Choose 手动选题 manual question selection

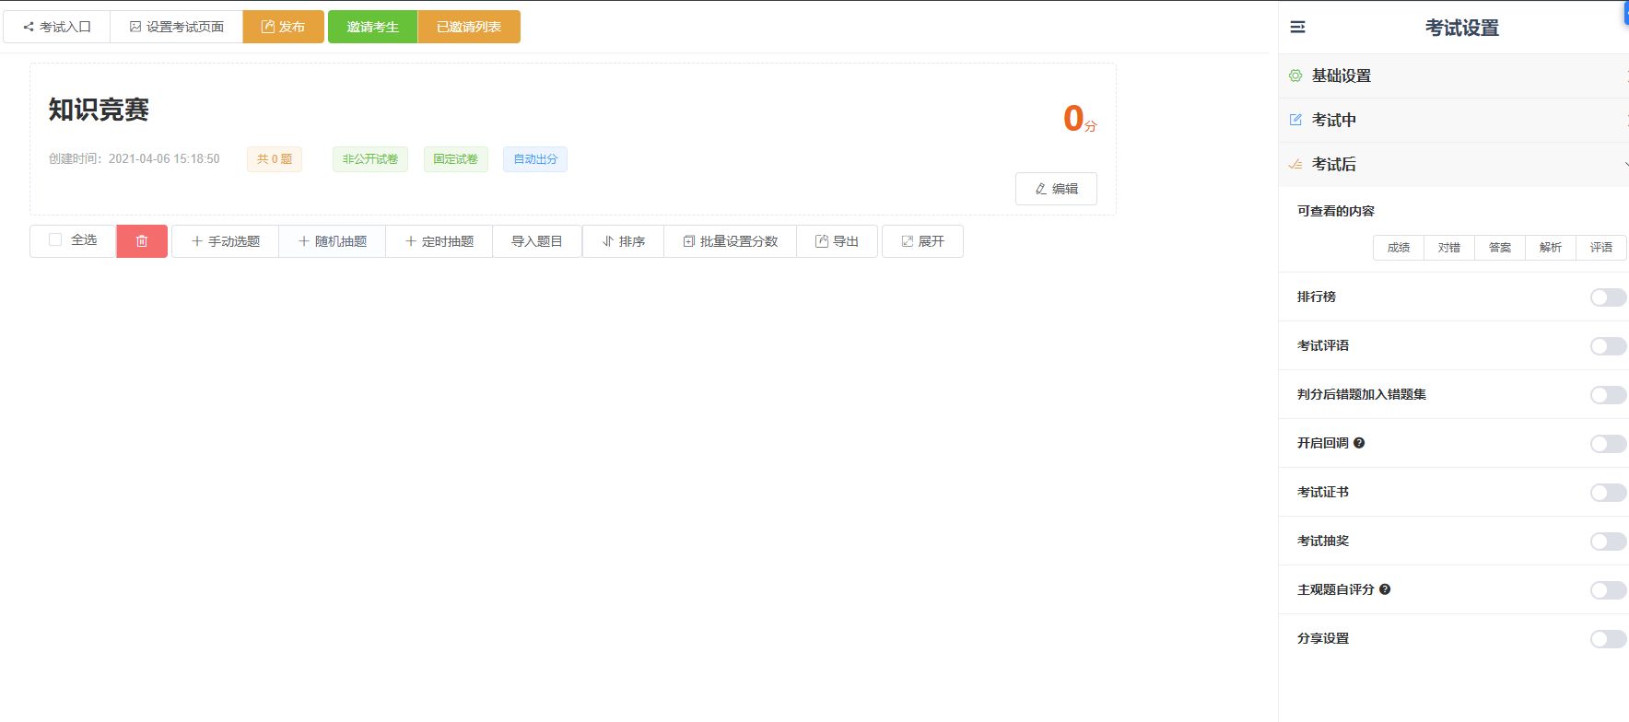[225, 241]
